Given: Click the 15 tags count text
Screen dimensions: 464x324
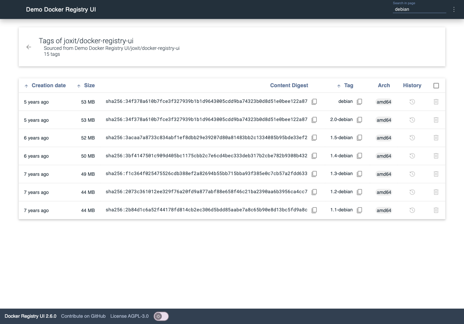Looking at the screenshot, I should [52, 54].
